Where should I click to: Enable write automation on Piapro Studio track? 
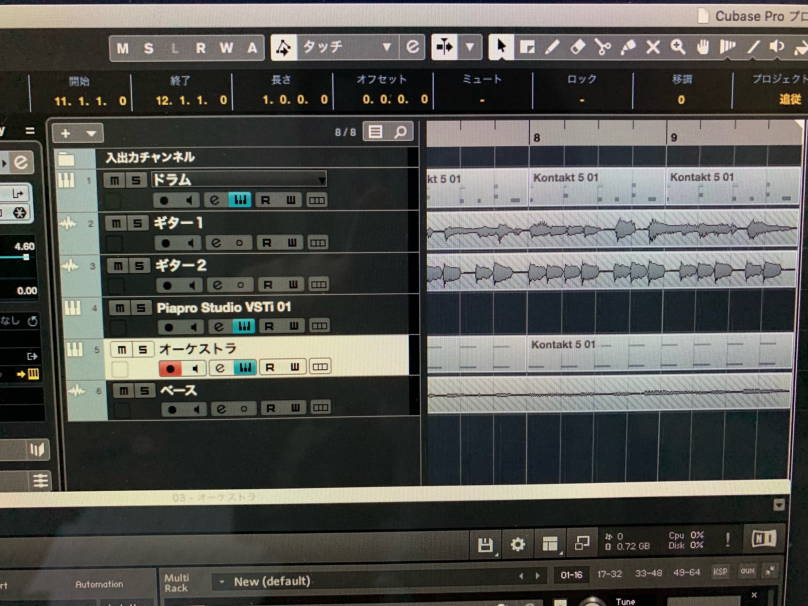point(294,326)
